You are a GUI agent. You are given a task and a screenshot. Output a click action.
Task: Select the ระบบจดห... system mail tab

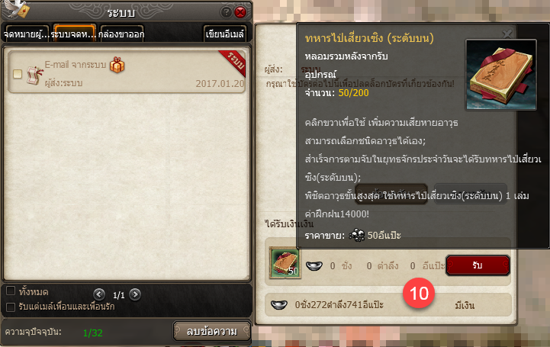pos(74,34)
